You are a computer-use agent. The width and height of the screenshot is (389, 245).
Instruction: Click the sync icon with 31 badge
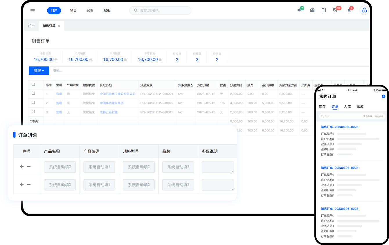[x=335, y=10]
